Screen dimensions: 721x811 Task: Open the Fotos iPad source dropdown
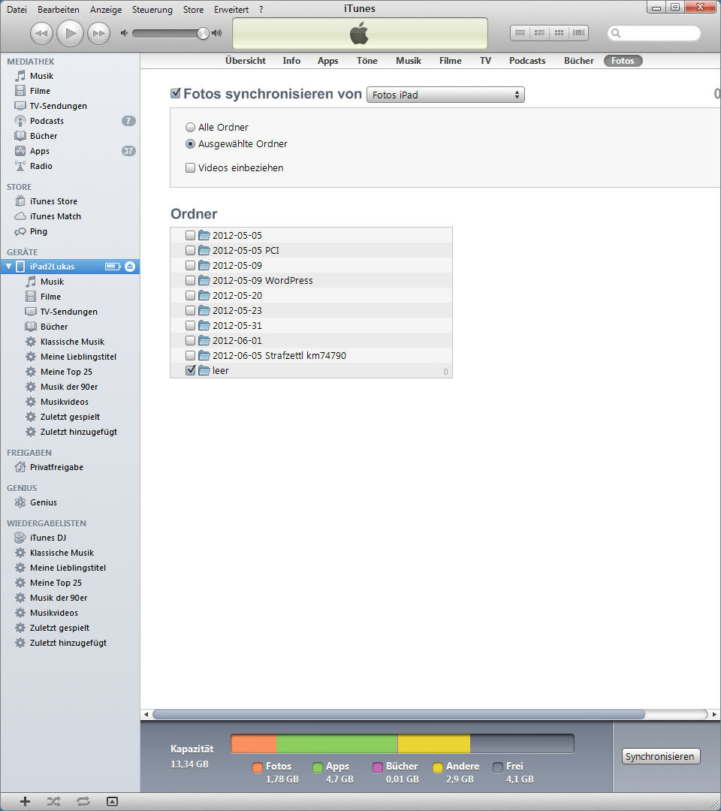click(445, 95)
